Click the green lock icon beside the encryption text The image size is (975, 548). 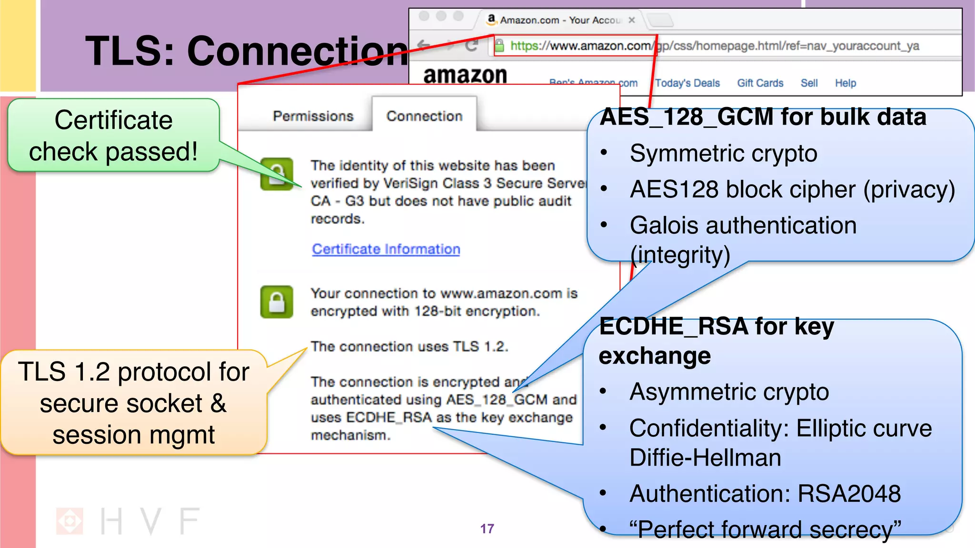click(277, 302)
